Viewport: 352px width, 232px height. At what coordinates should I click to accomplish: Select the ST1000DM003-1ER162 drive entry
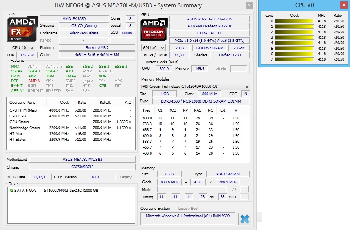[x=72, y=190]
